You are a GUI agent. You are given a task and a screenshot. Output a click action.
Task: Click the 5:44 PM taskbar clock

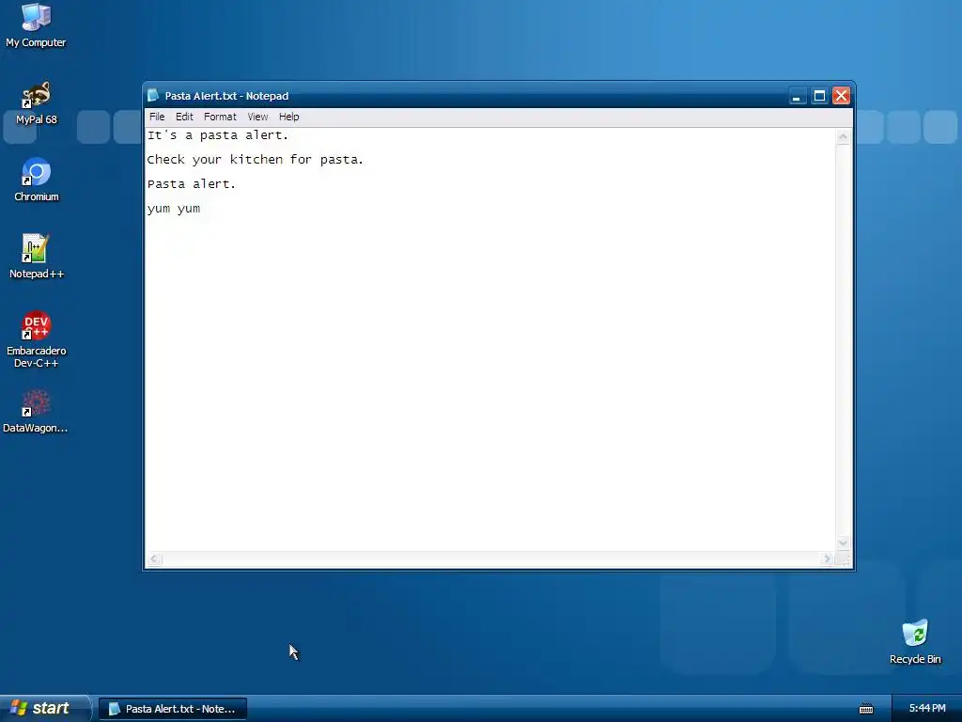[x=927, y=709]
